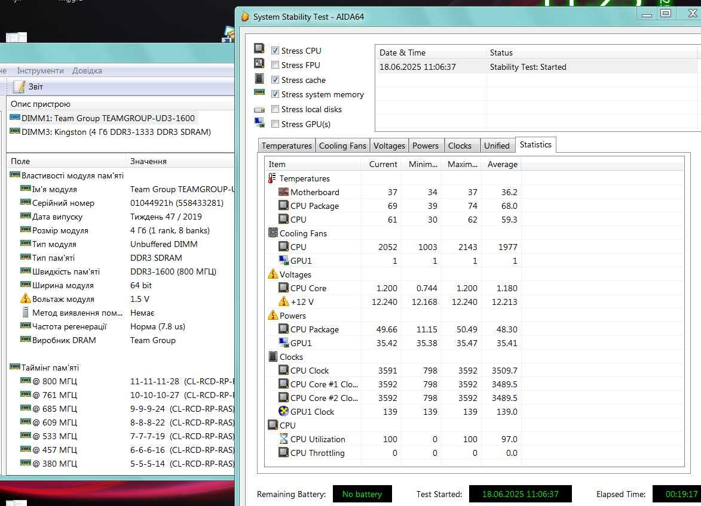The height and width of the screenshot is (506, 701).
Task: Click the thermometer icon of Temperatures group
Action: pyautogui.click(x=272, y=178)
